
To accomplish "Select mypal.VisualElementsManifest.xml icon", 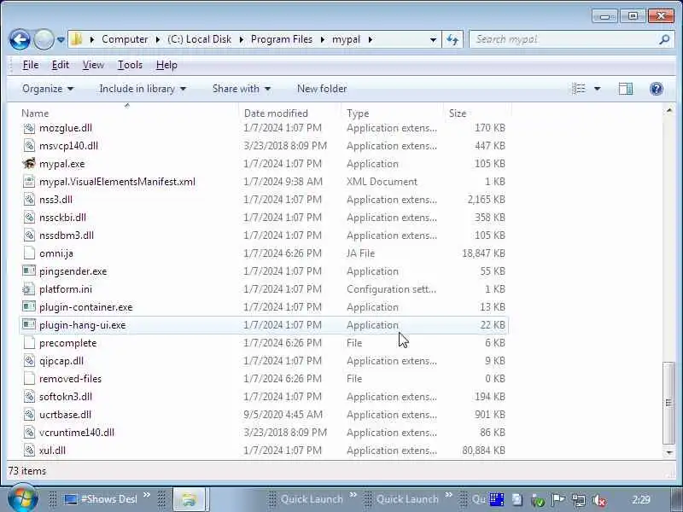I will [x=29, y=182].
